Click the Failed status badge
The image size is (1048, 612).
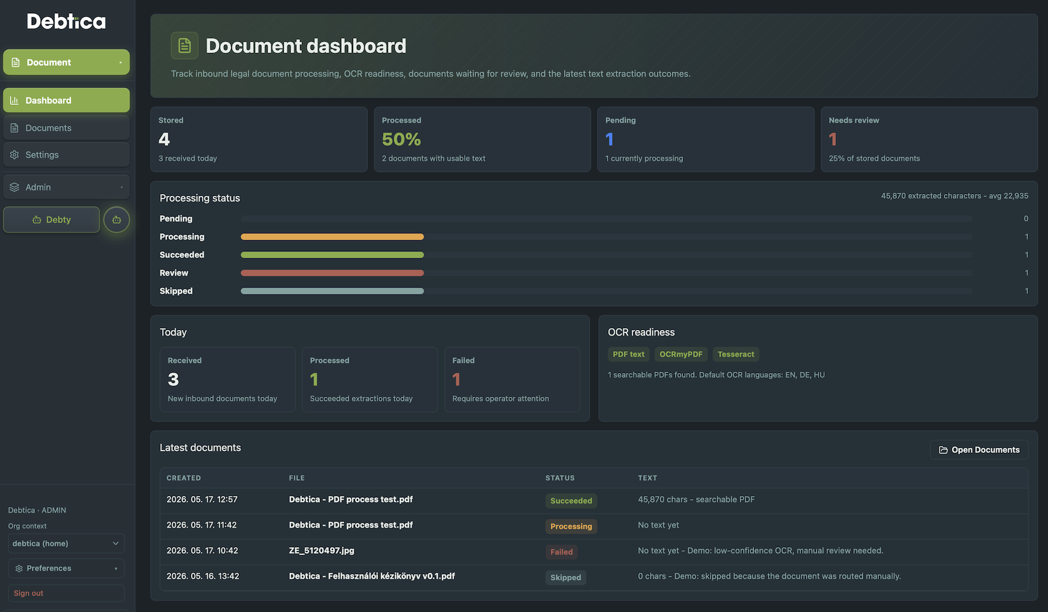(561, 552)
